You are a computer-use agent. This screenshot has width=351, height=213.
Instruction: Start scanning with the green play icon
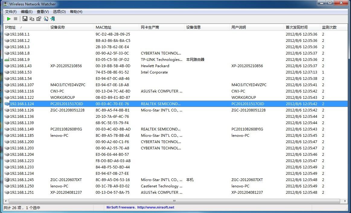(9, 19)
